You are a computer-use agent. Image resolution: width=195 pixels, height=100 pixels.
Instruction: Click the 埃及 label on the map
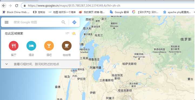(67, 77)
